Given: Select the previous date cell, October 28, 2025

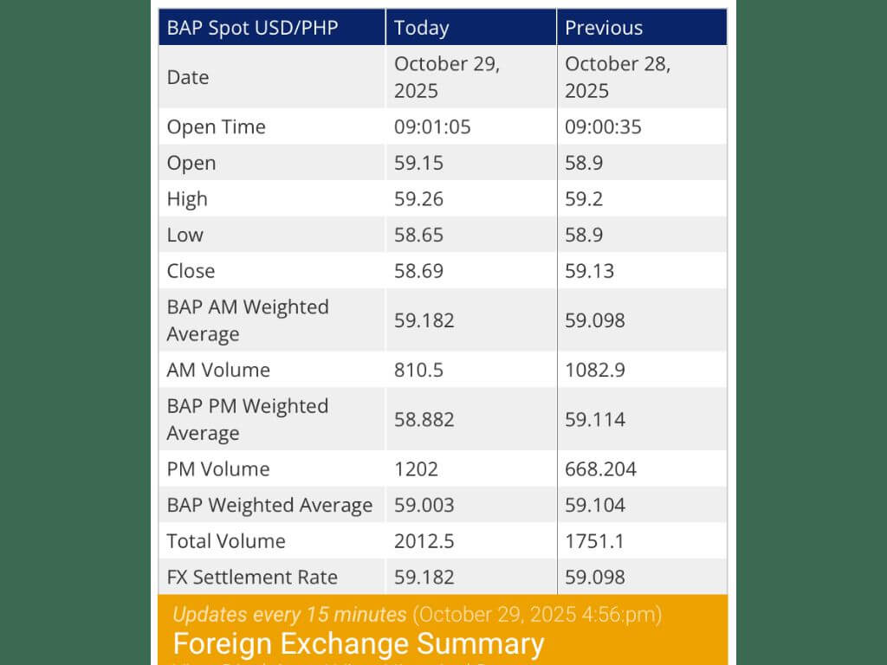Looking at the screenshot, I should [x=618, y=77].
